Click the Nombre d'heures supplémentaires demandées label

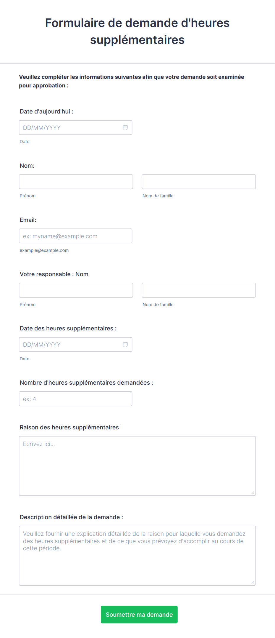(86, 383)
